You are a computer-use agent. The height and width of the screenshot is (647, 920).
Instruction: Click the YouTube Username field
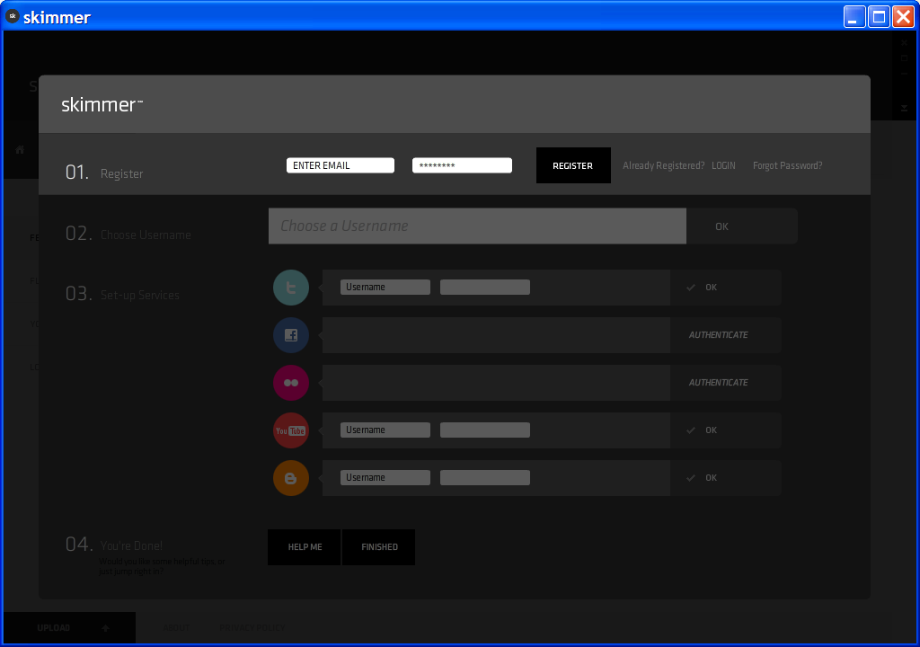pos(385,430)
